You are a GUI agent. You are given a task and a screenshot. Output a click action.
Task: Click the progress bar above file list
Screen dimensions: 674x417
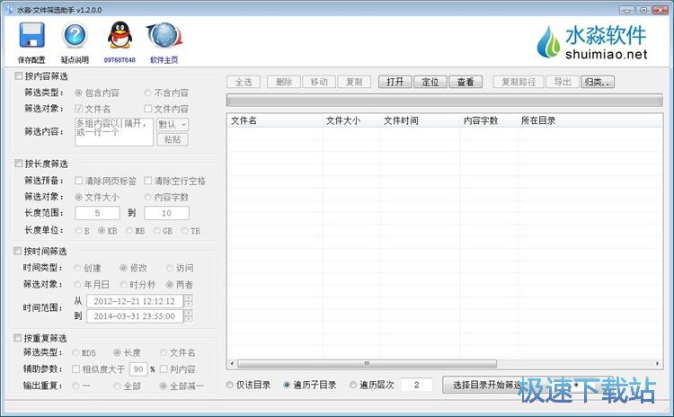click(x=445, y=101)
